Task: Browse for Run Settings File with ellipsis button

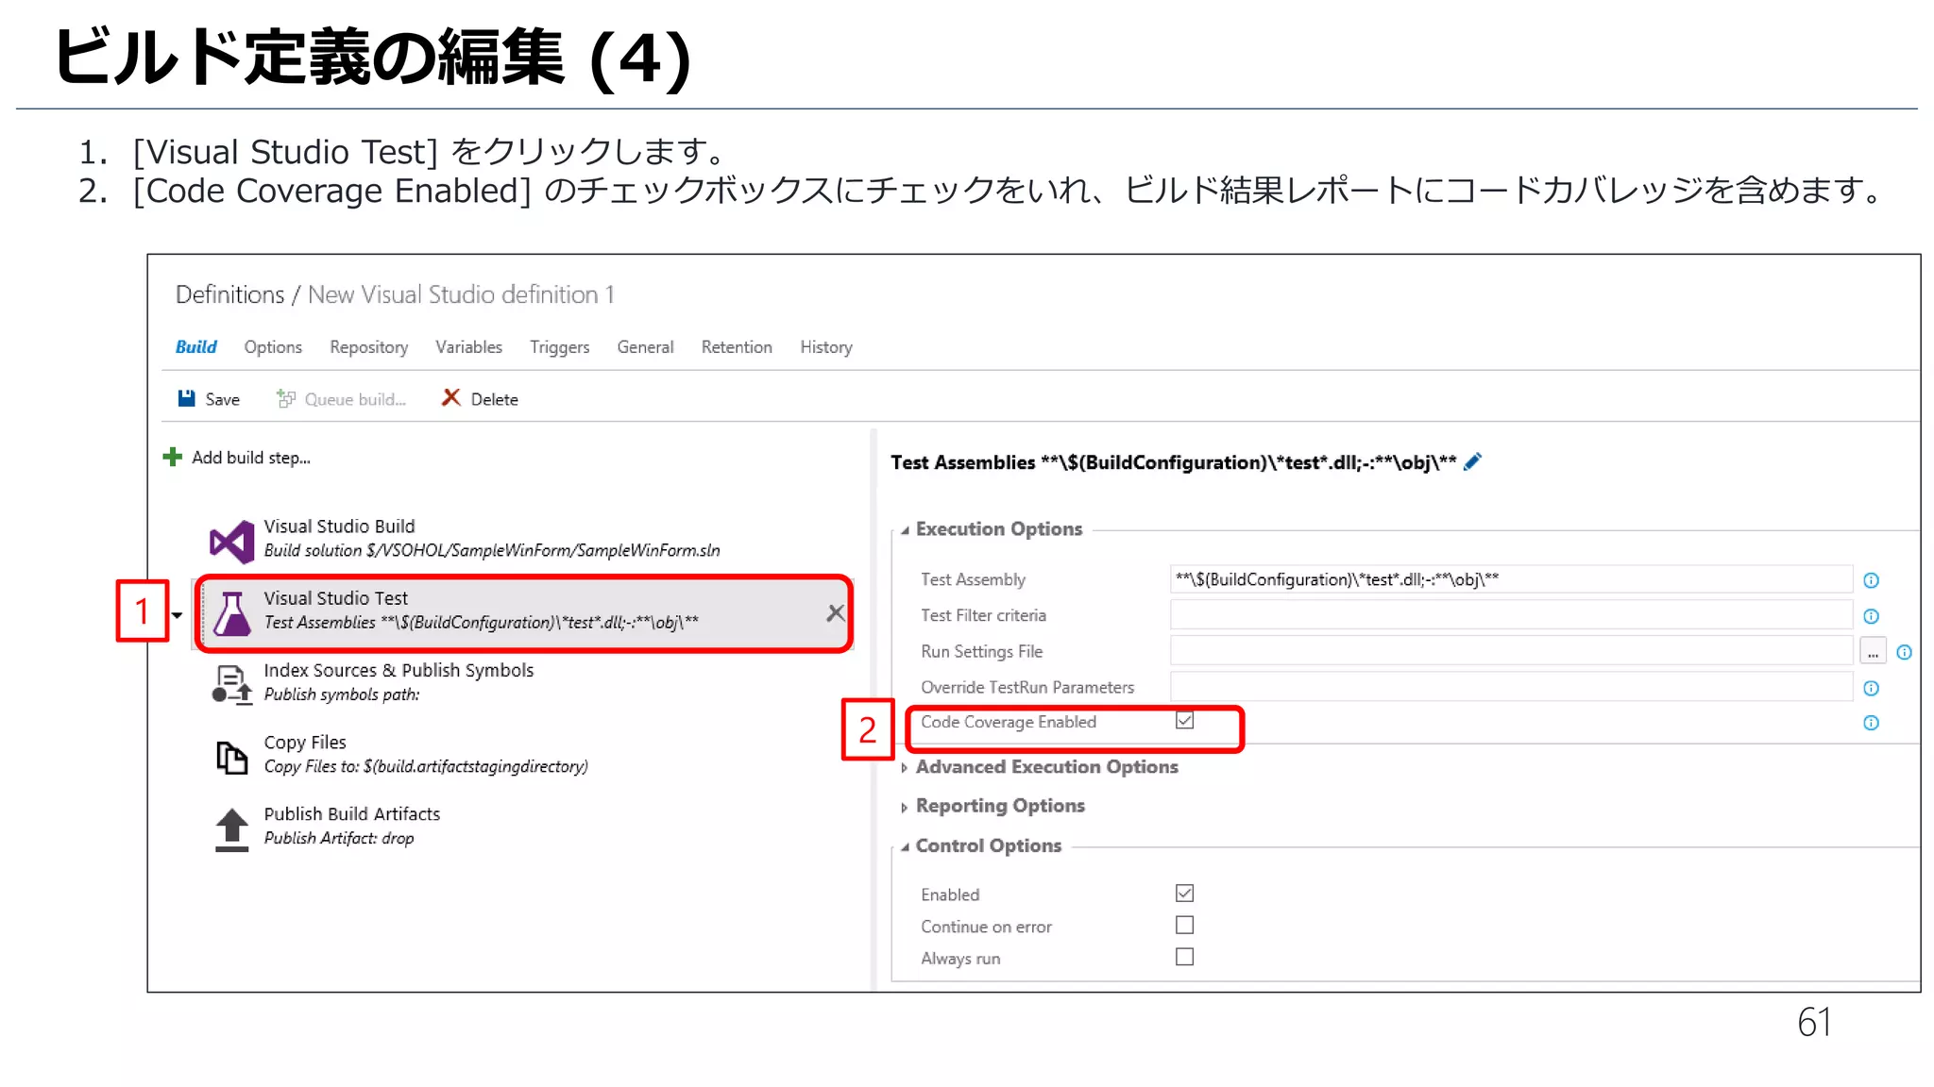Action: tap(1873, 651)
